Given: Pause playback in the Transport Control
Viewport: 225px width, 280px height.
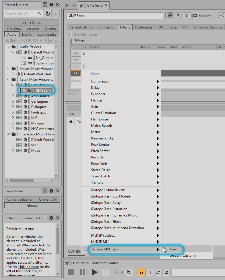Looking at the screenshot, I should click(82, 272).
